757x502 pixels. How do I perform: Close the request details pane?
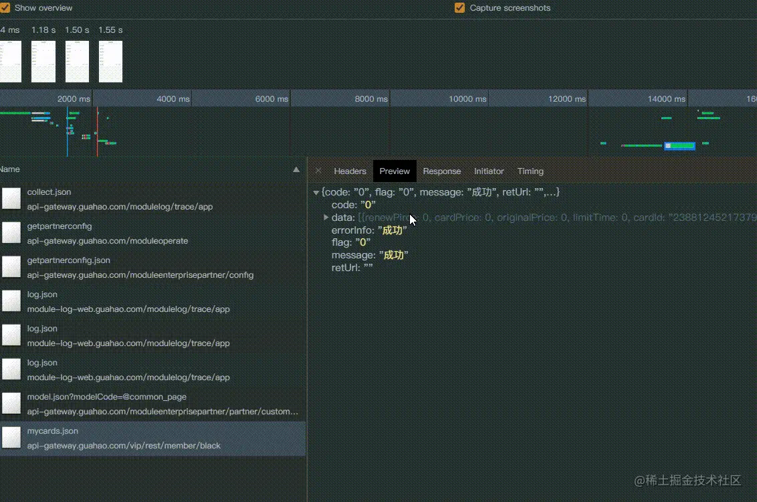318,171
